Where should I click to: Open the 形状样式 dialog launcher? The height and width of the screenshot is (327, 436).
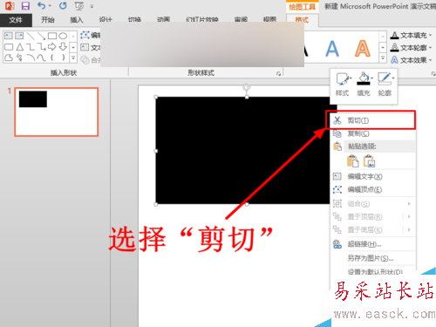278,74
